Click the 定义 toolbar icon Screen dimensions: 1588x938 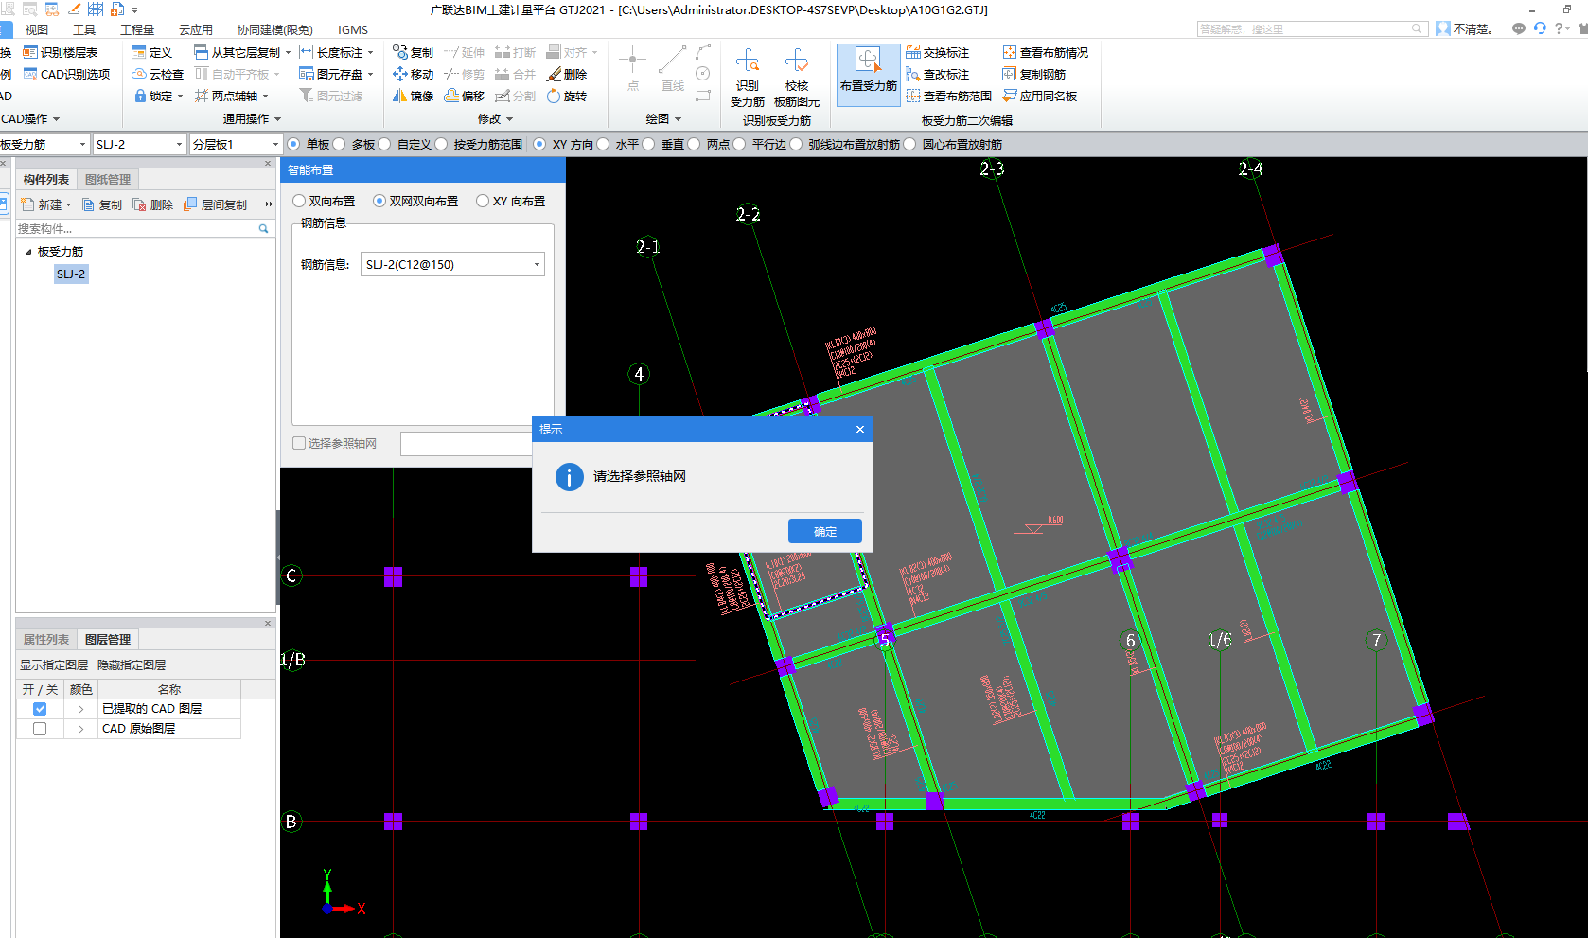139,52
